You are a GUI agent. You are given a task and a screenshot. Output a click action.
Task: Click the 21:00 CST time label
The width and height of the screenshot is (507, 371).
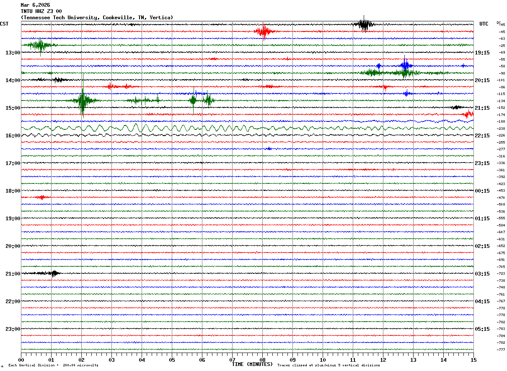(x=13, y=274)
